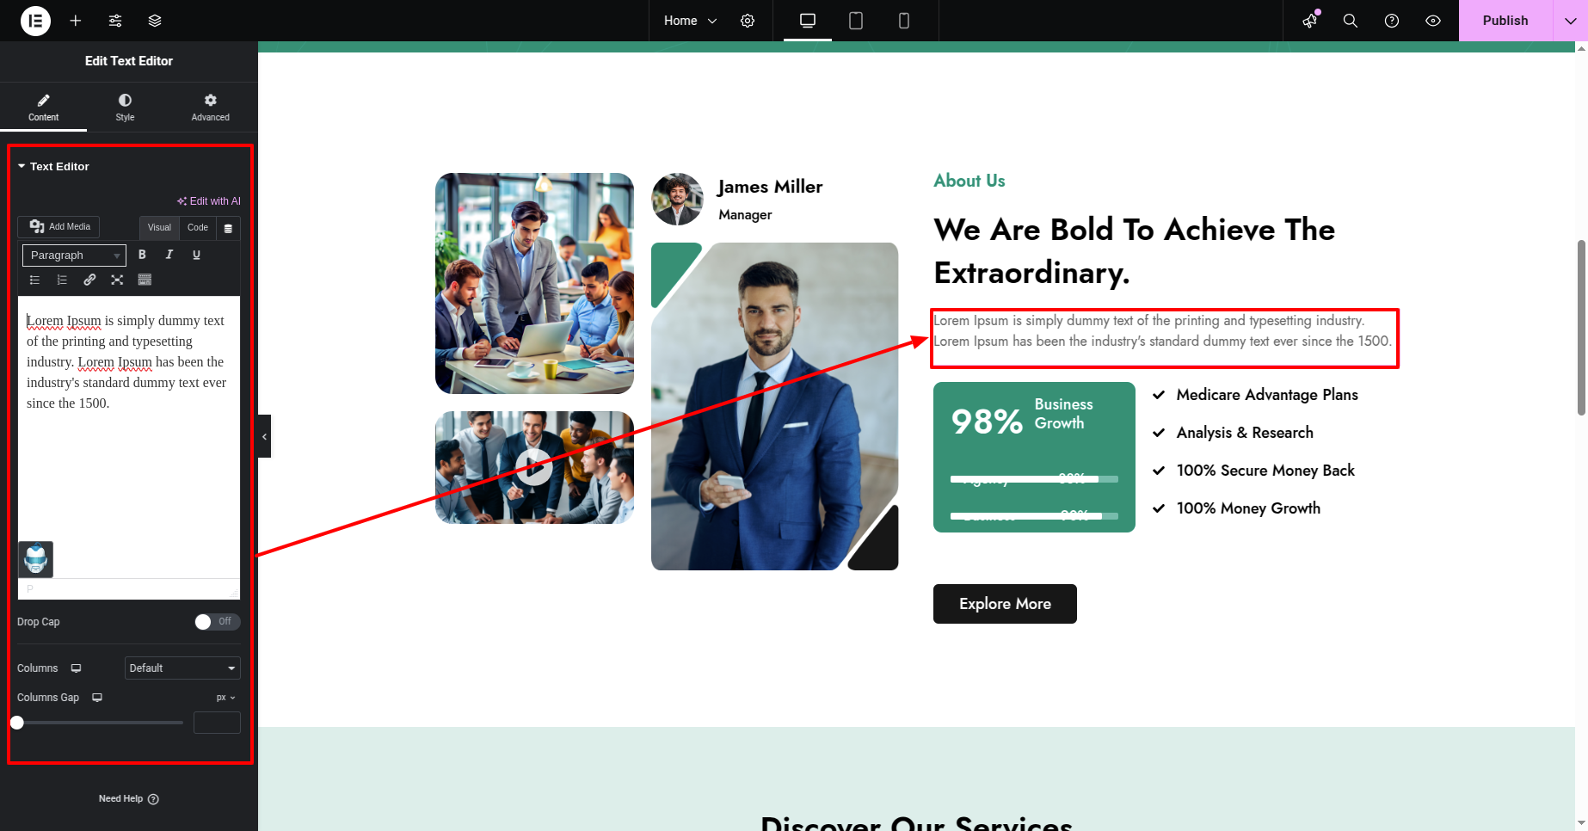Open distraction-free fullscreen editor icon
This screenshot has width=1588, height=831.
117,280
